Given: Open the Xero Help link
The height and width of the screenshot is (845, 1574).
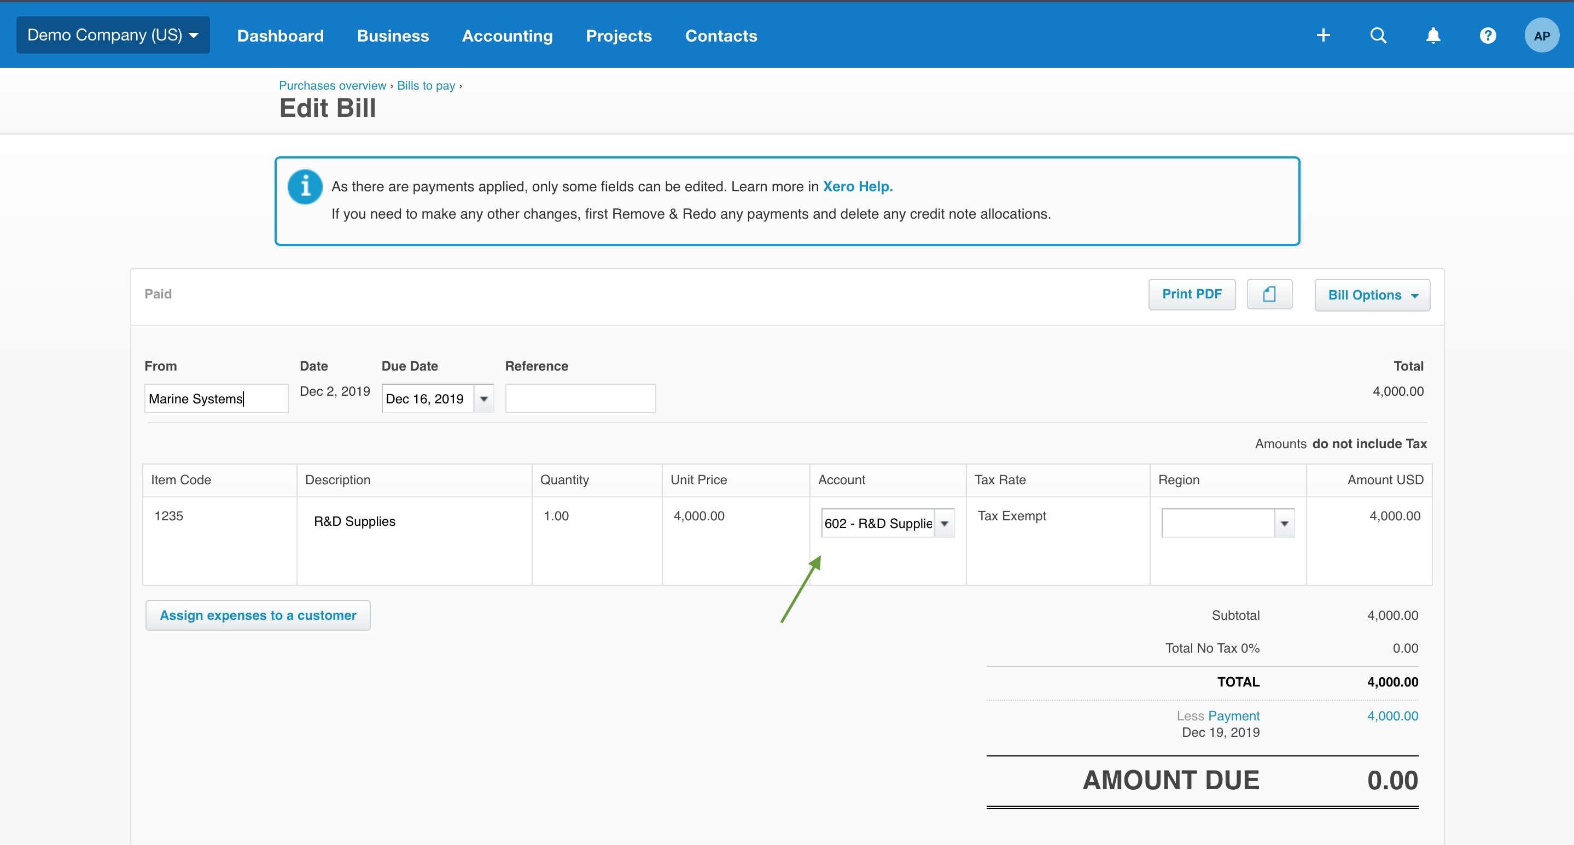Looking at the screenshot, I should [x=856, y=186].
